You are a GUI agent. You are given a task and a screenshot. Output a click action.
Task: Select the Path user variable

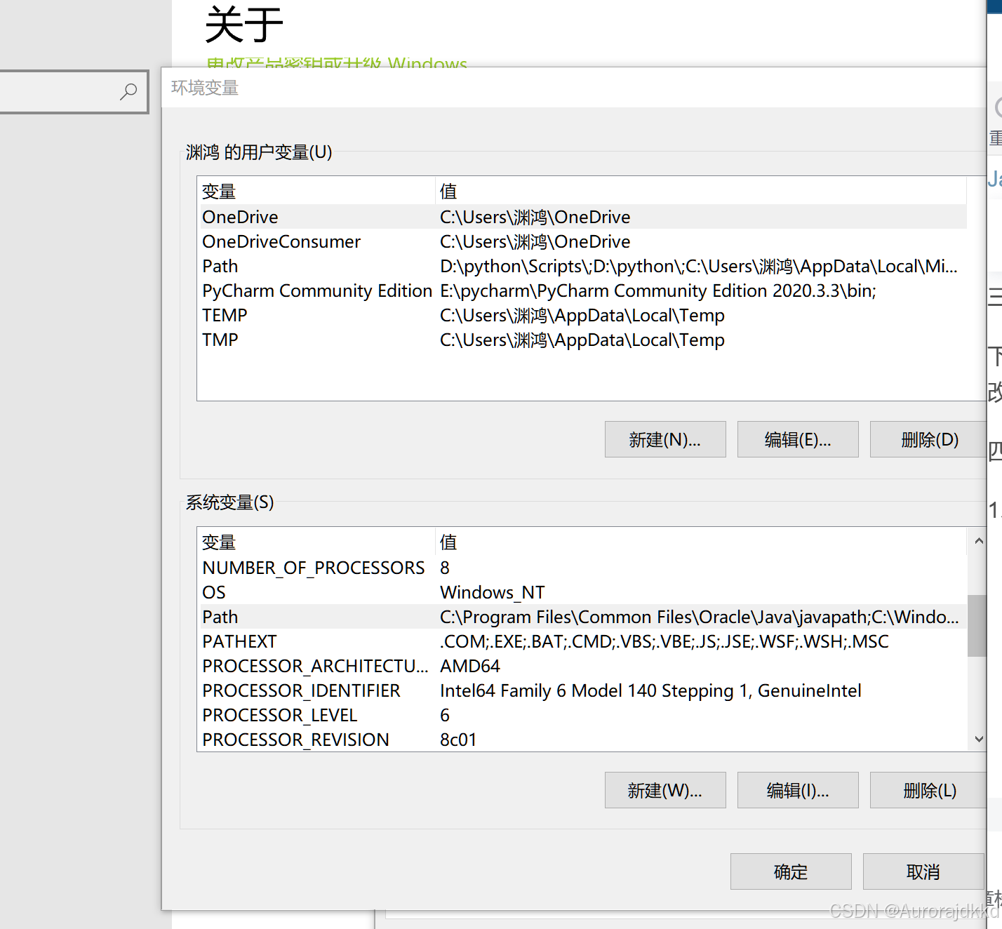316,266
